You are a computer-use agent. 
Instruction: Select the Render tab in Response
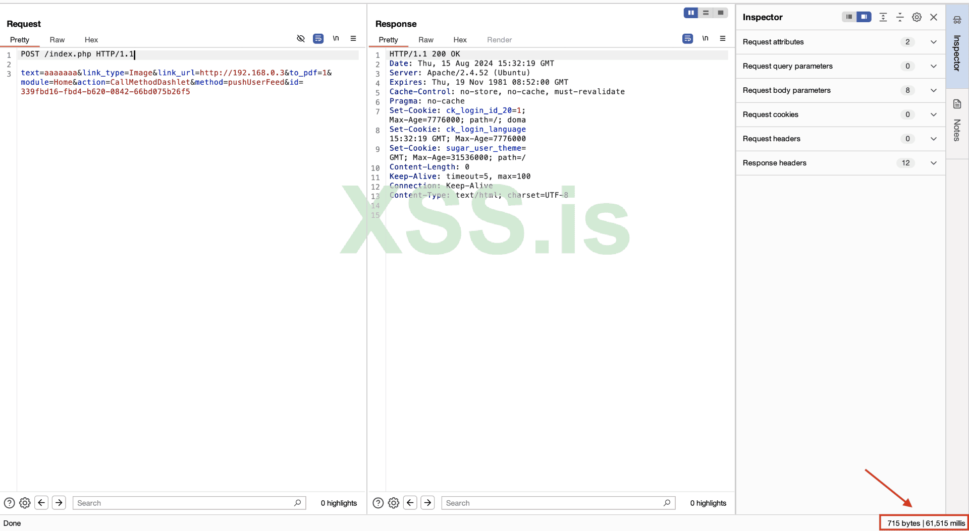coord(500,40)
